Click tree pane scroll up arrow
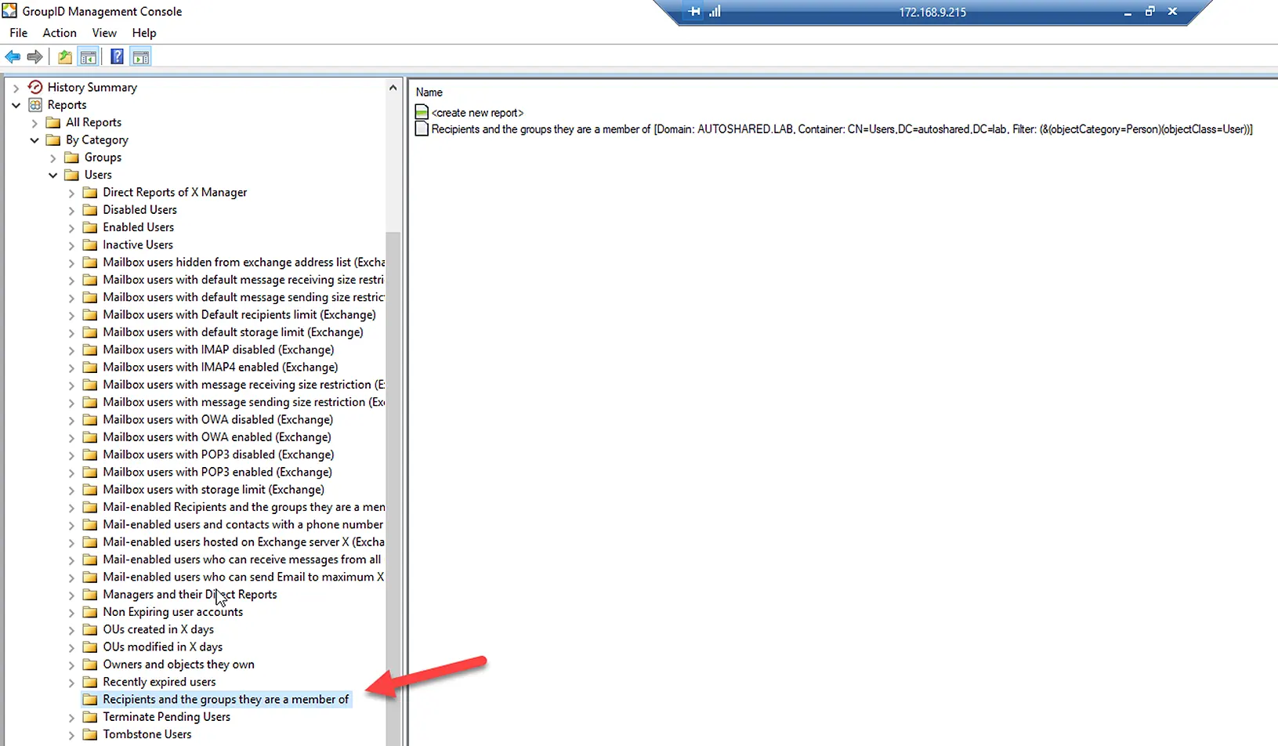Image resolution: width=1278 pixels, height=746 pixels. (393, 88)
